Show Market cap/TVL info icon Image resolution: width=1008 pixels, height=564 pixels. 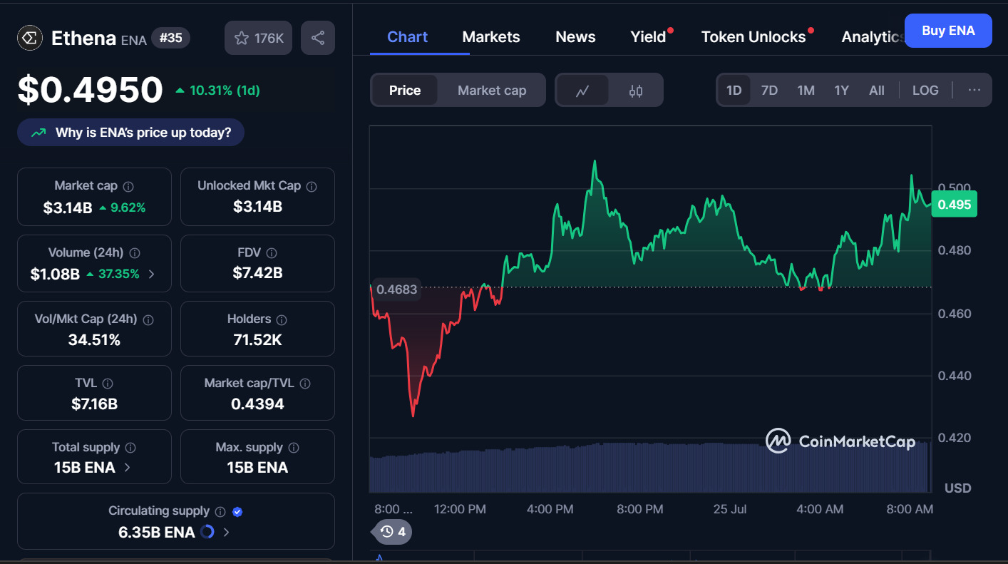point(305,384)
